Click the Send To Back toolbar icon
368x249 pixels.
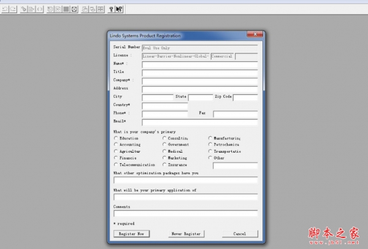(85, 9)
